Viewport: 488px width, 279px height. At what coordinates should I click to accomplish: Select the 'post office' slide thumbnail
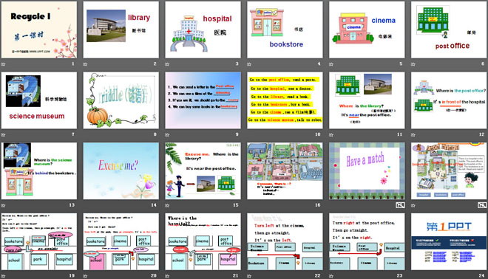pyautogui.click(x=449, y=30)
